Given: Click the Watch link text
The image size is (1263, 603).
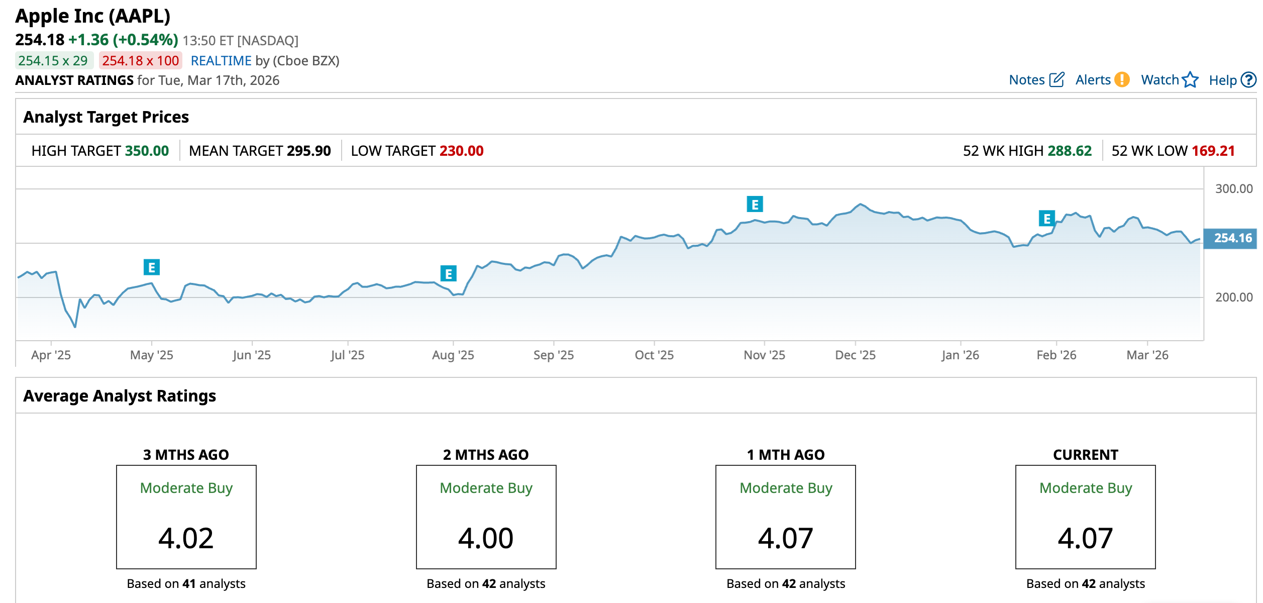Looking at the screenshot, I should pyautogui.click(x=1160, y=80).
